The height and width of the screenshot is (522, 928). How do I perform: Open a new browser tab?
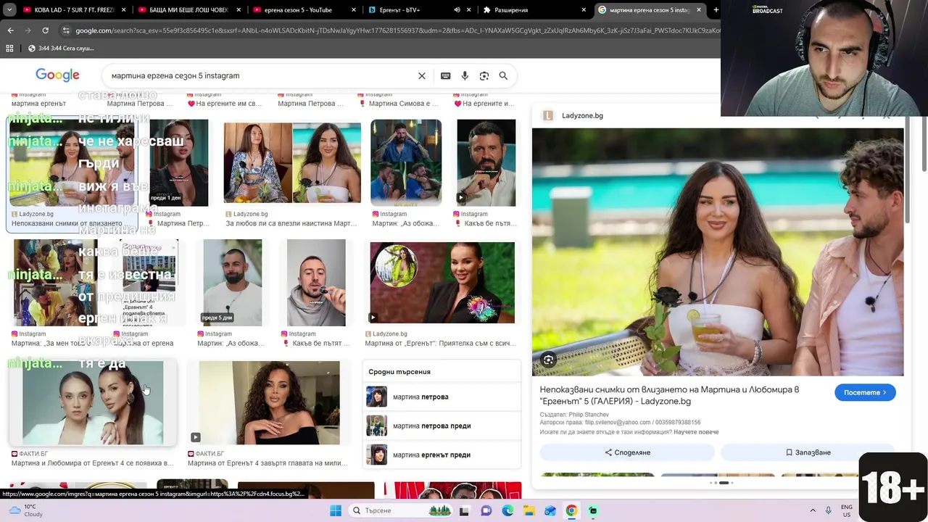[x=716, y=10]
